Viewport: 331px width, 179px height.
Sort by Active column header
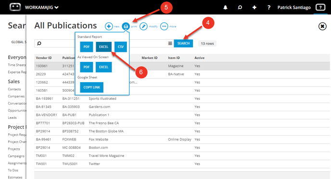200,58
